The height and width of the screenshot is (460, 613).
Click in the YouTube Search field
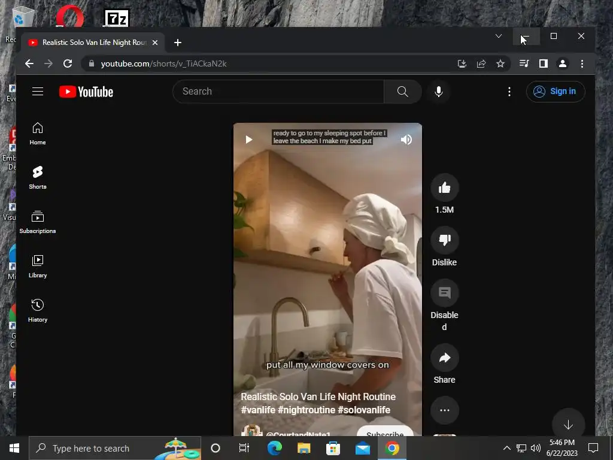[278, 92]
